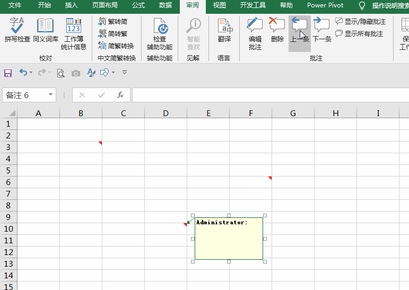
Task: Switch to the 开始 tab
Action: click(45, 5)
